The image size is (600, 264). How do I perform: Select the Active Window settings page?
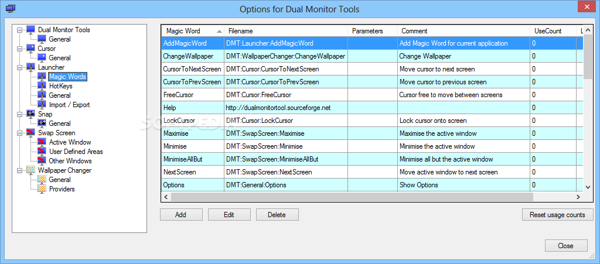coord(70,142)
